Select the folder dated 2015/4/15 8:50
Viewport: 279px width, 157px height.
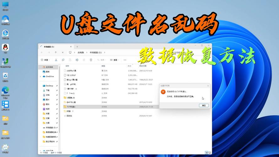pos(111,102)
